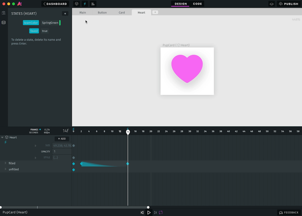Click the Publish button
Image resolution: width=302 pixels, height=216 pixels.
[x=288, y=4]
